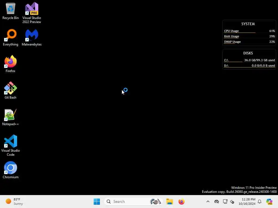Click the CPU 61% value
This screenshot has width=278, height=208.
click(272, 31)
